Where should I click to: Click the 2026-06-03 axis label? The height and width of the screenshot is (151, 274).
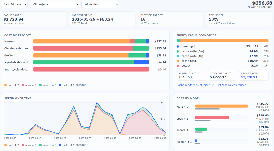[135, 138]
